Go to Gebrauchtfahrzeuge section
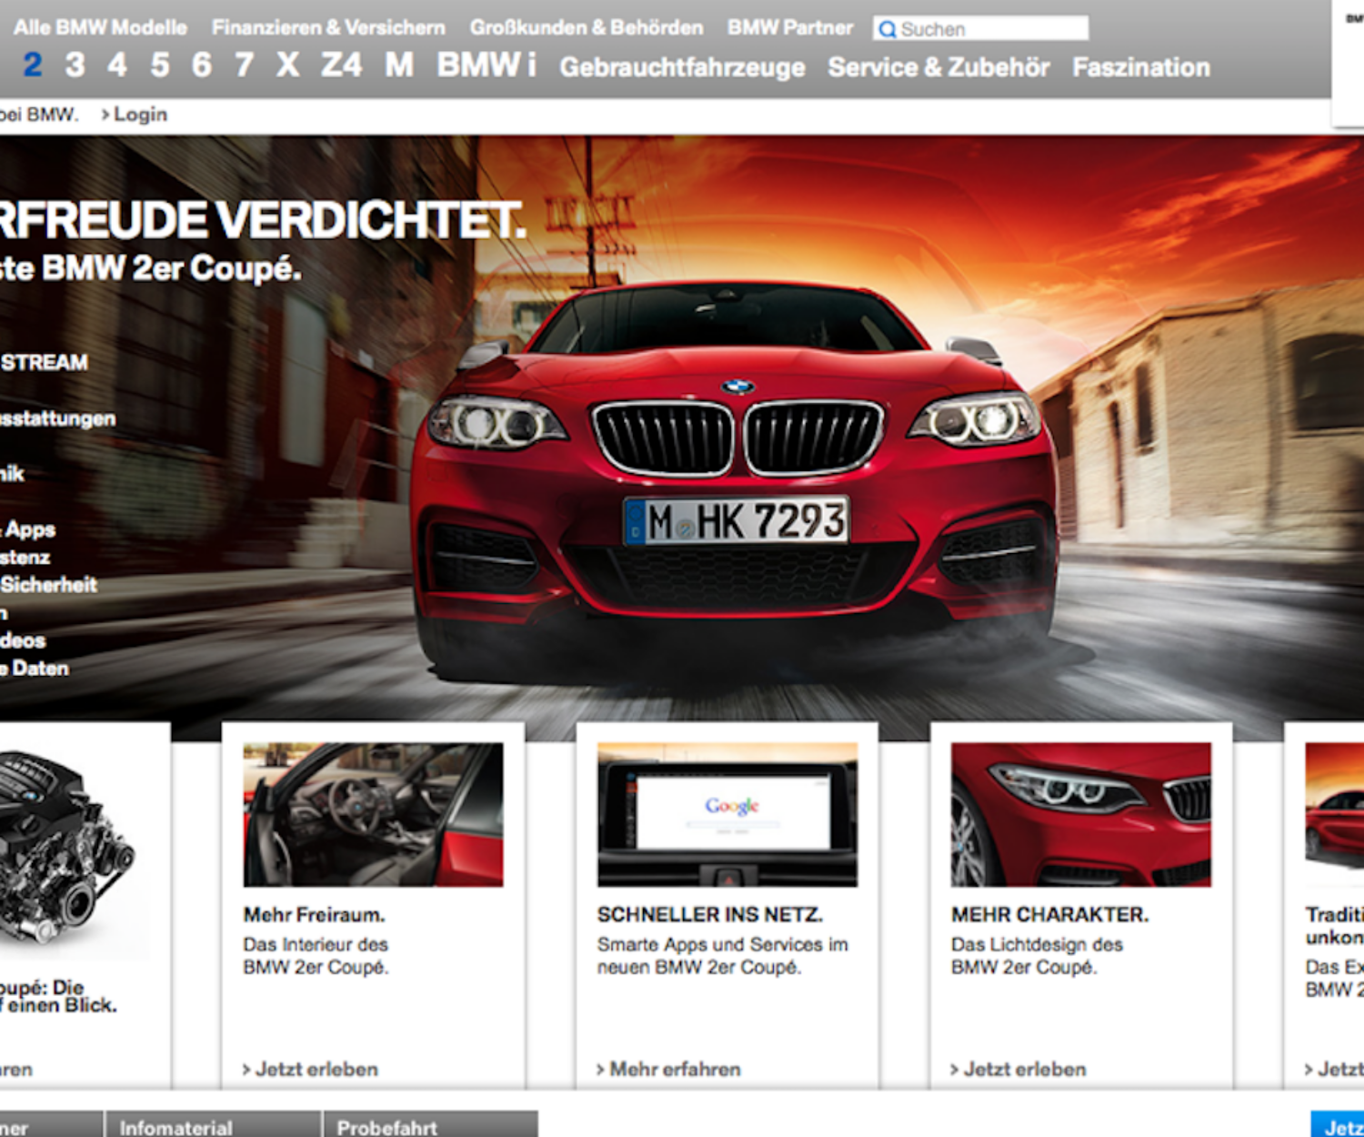 pyautogui.click(x=682, y=67)
